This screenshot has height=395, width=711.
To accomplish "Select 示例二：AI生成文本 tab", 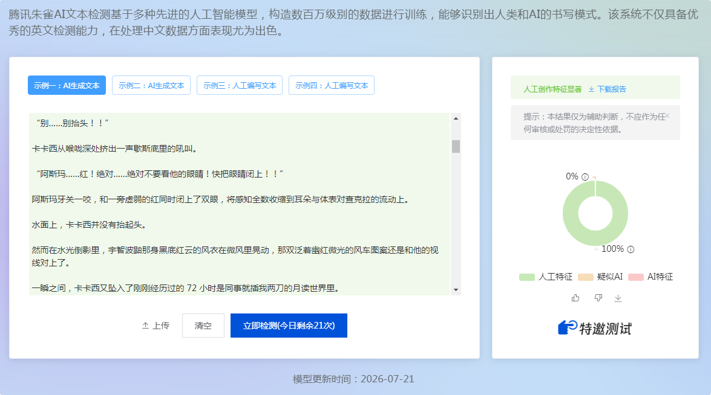I will pos(151,85).
